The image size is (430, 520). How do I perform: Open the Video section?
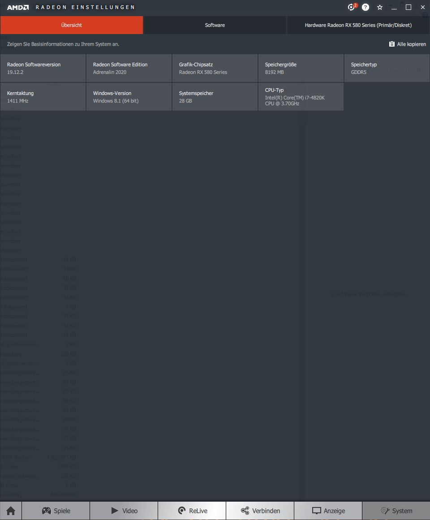(x=124, y=511)
